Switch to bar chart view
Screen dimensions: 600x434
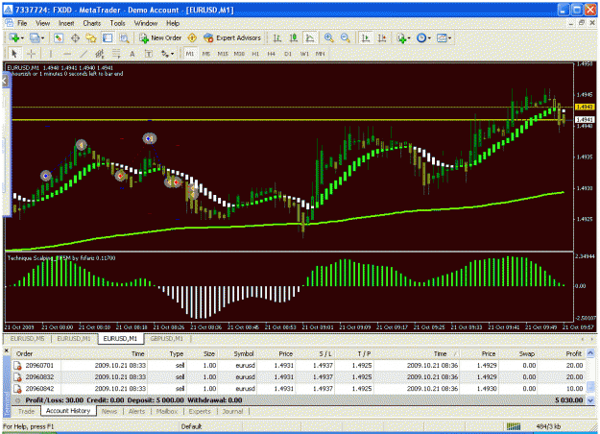tap(277, 37)
